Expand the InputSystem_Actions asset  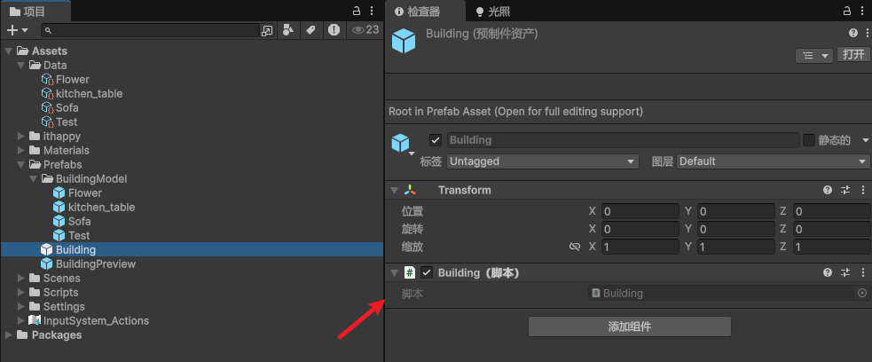[20, 320]
